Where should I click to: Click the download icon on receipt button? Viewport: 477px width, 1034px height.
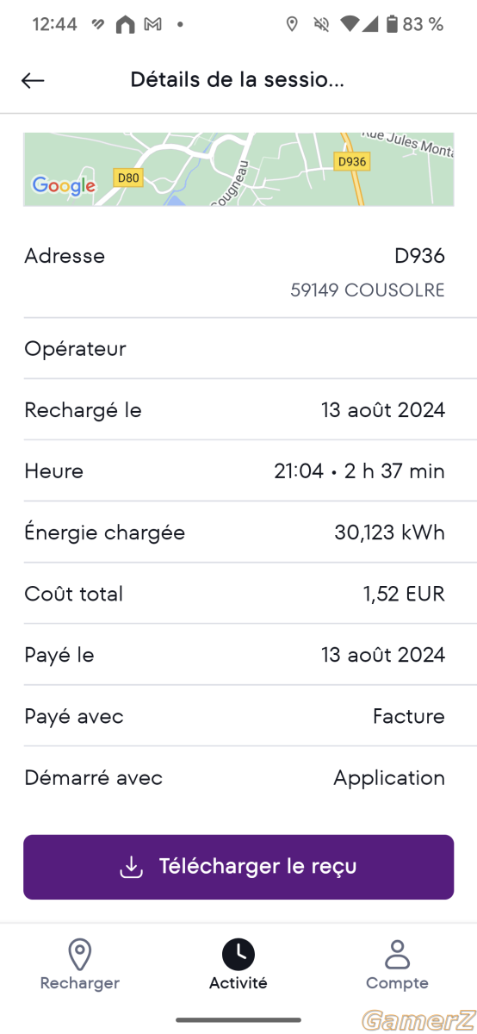point(131,867)
